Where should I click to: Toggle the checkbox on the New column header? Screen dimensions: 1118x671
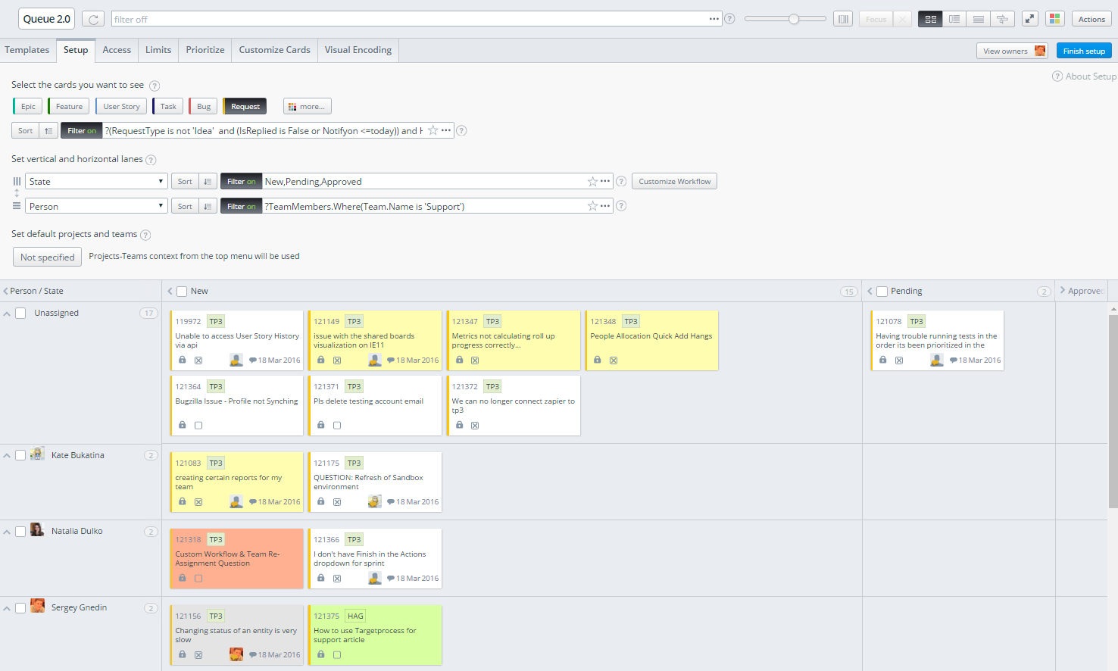(181, 291)
